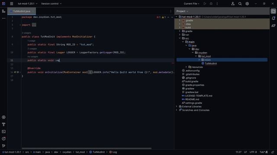Close the TutModInit.java tab
The height and width of the screenshot is (155, 277).
(x=33, y=11)
